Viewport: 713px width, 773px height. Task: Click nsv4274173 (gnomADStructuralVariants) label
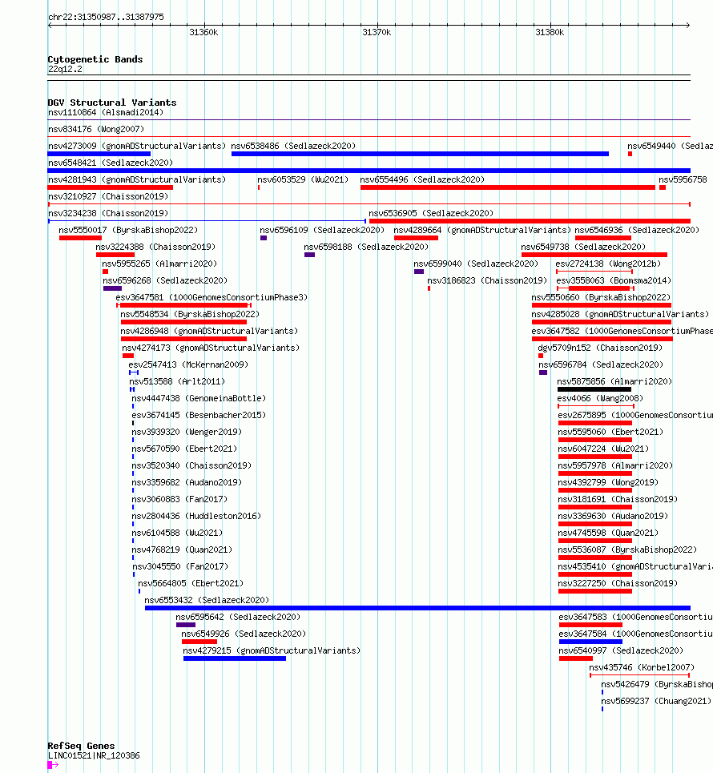[x=211, y=348]
